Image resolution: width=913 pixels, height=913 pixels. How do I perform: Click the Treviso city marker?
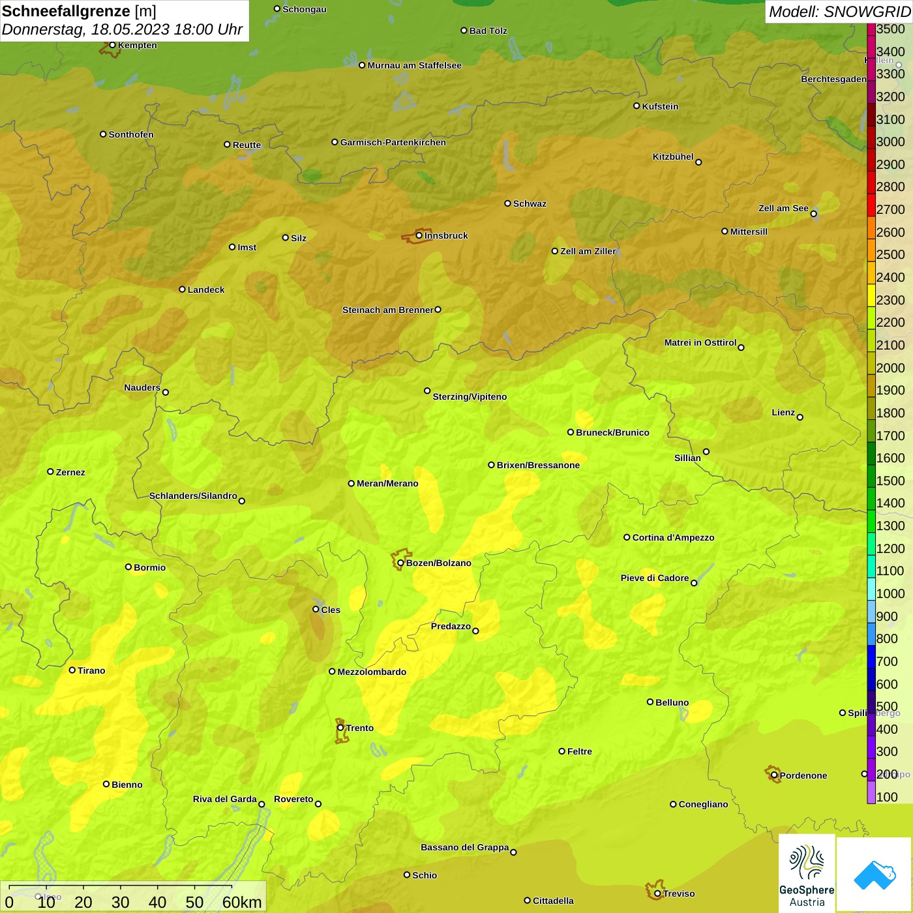pyautogui.click(x=657, y=893)
